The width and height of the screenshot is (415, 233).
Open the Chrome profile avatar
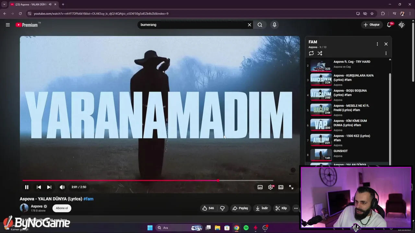click(402, 14)
